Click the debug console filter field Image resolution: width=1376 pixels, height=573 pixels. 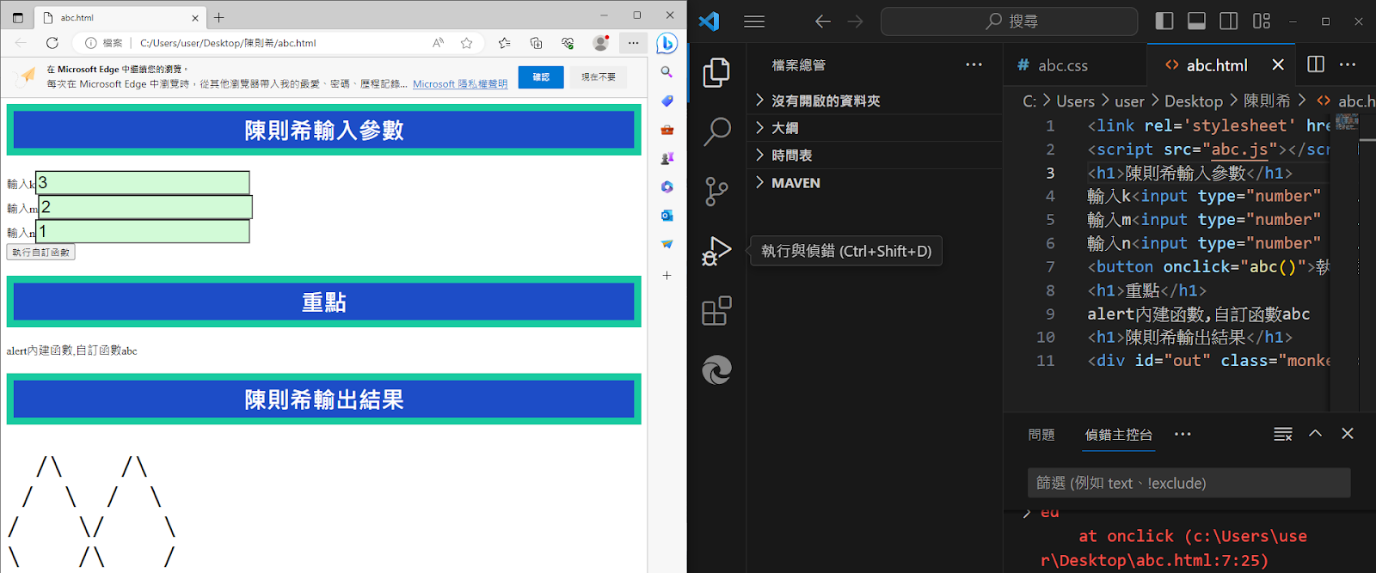click(1189, 483)
